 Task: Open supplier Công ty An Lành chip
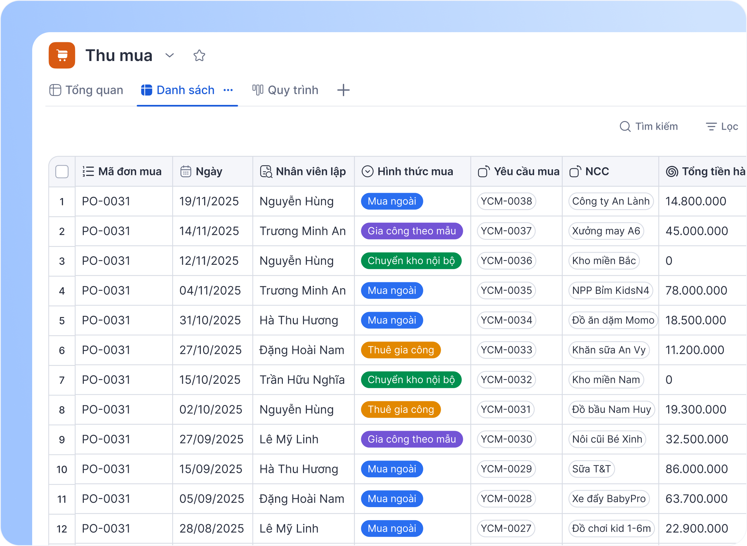(x=611, y=201)
